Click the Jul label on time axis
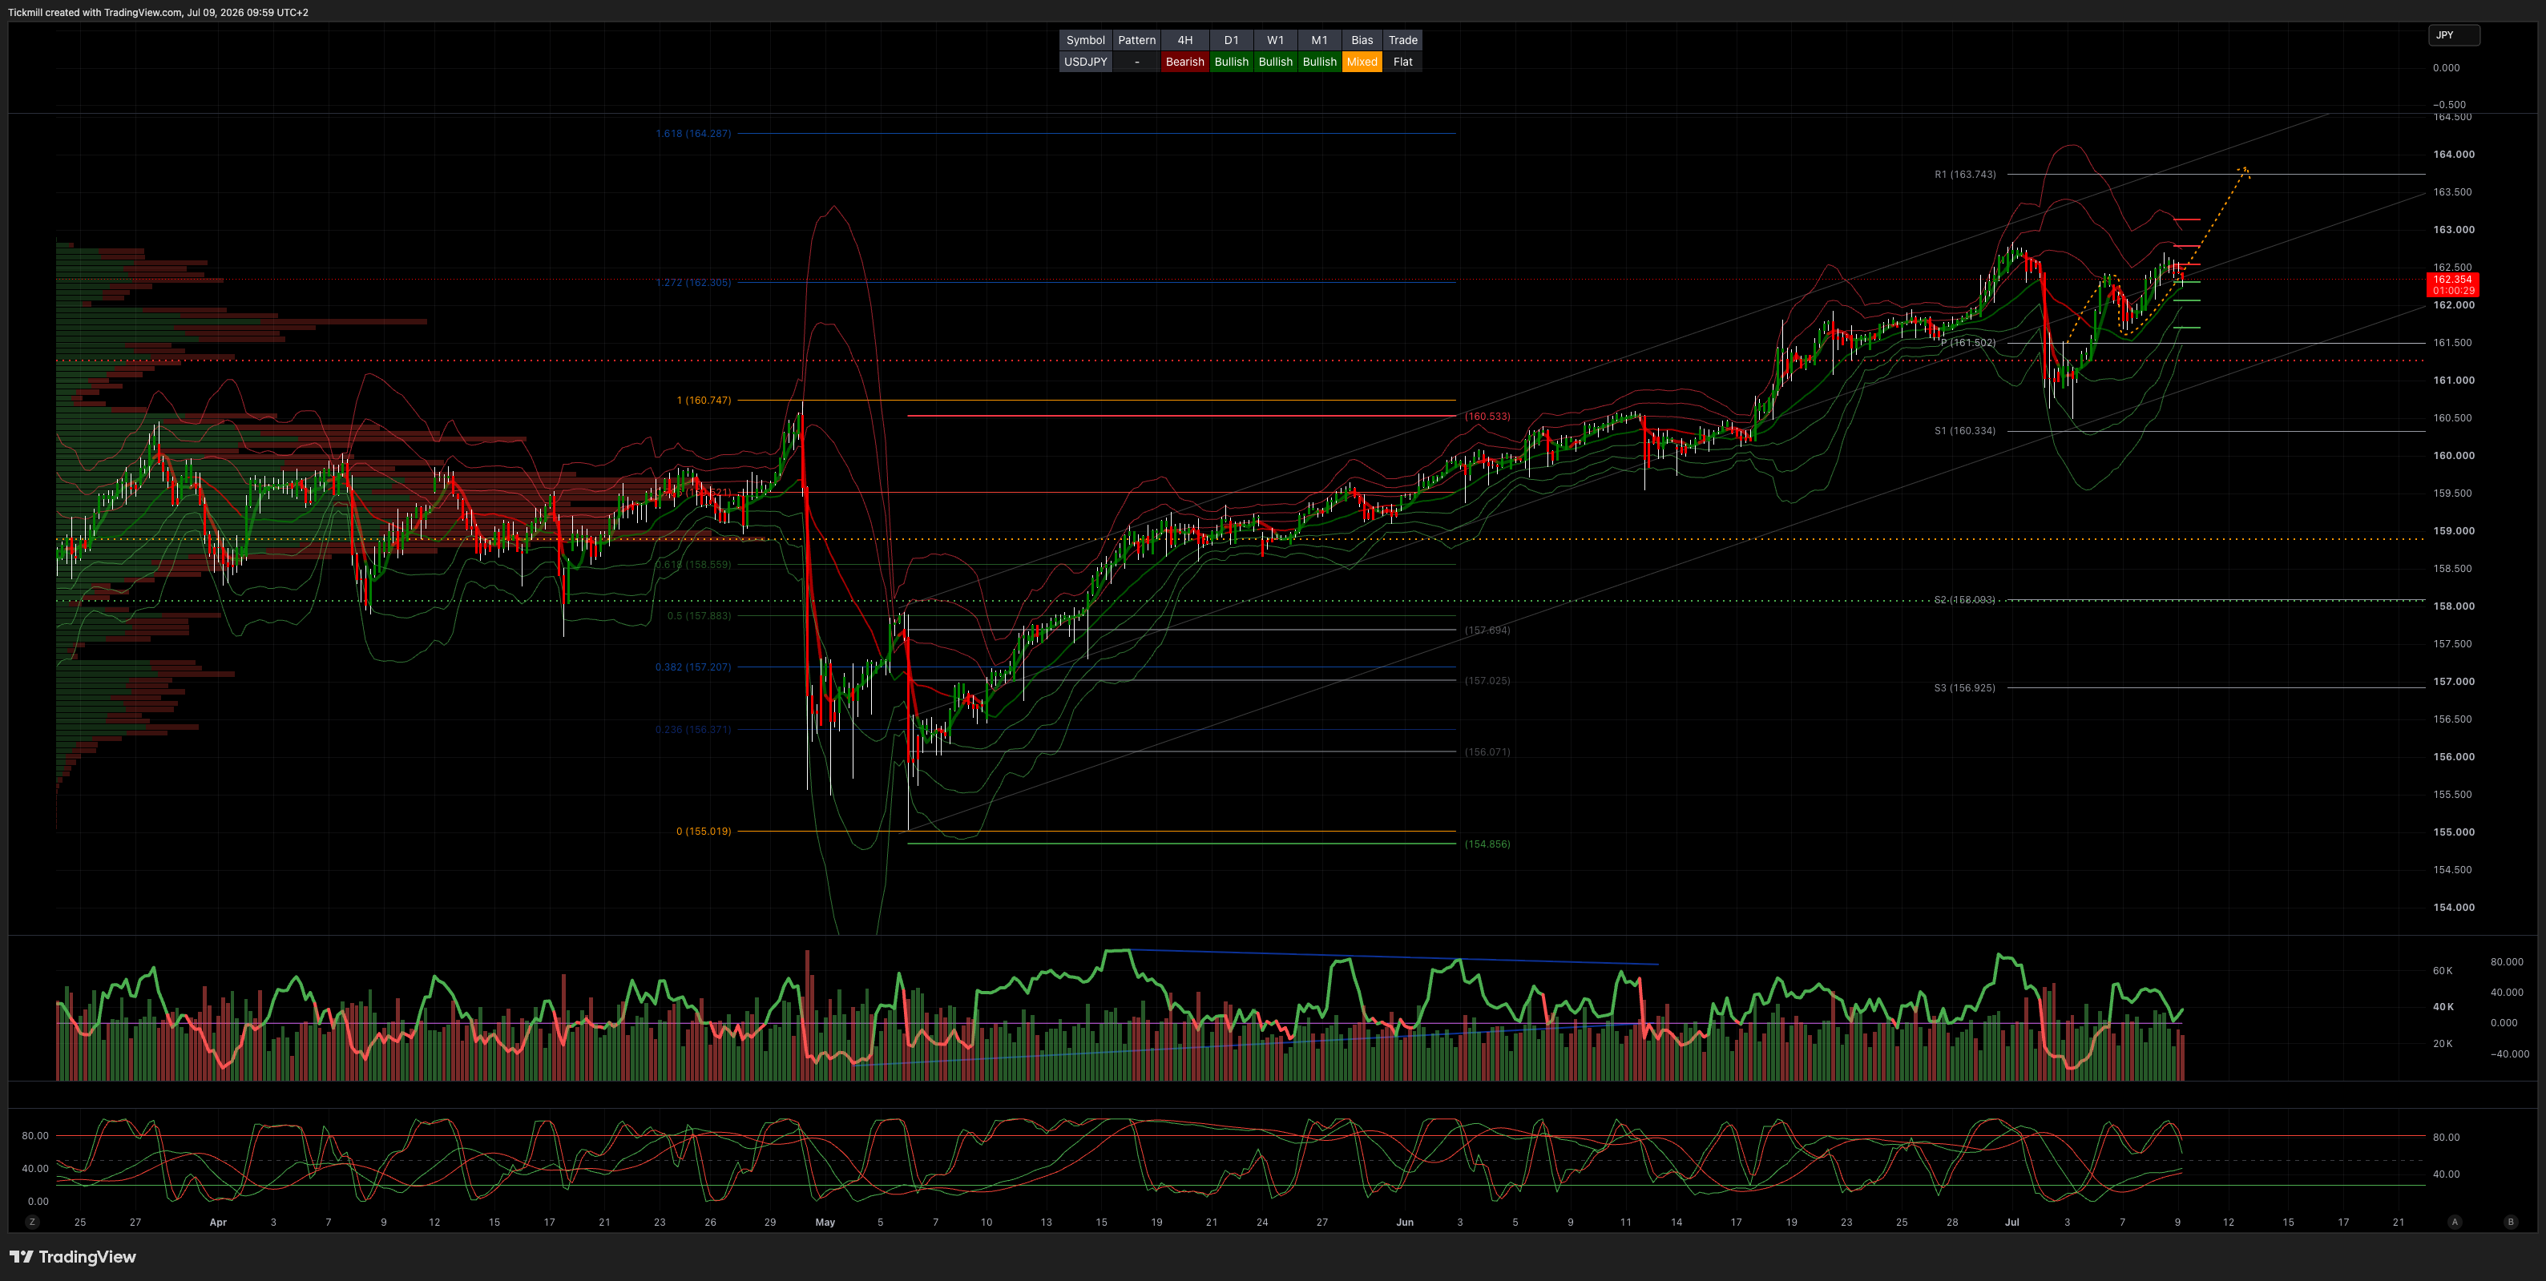This screenshot has width=2546, height=1281. [x=2011, y=1222]
